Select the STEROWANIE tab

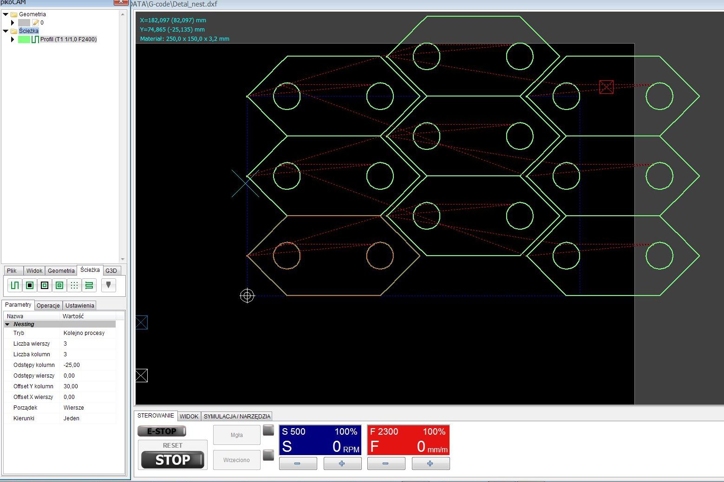tap(156, 416)
